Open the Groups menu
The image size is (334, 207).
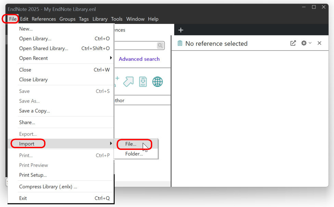(67, 19)
